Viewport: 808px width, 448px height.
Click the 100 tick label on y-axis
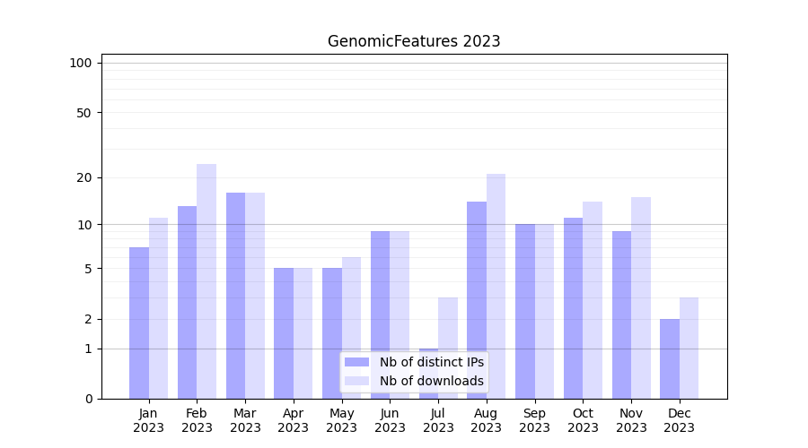coord(81,63)
